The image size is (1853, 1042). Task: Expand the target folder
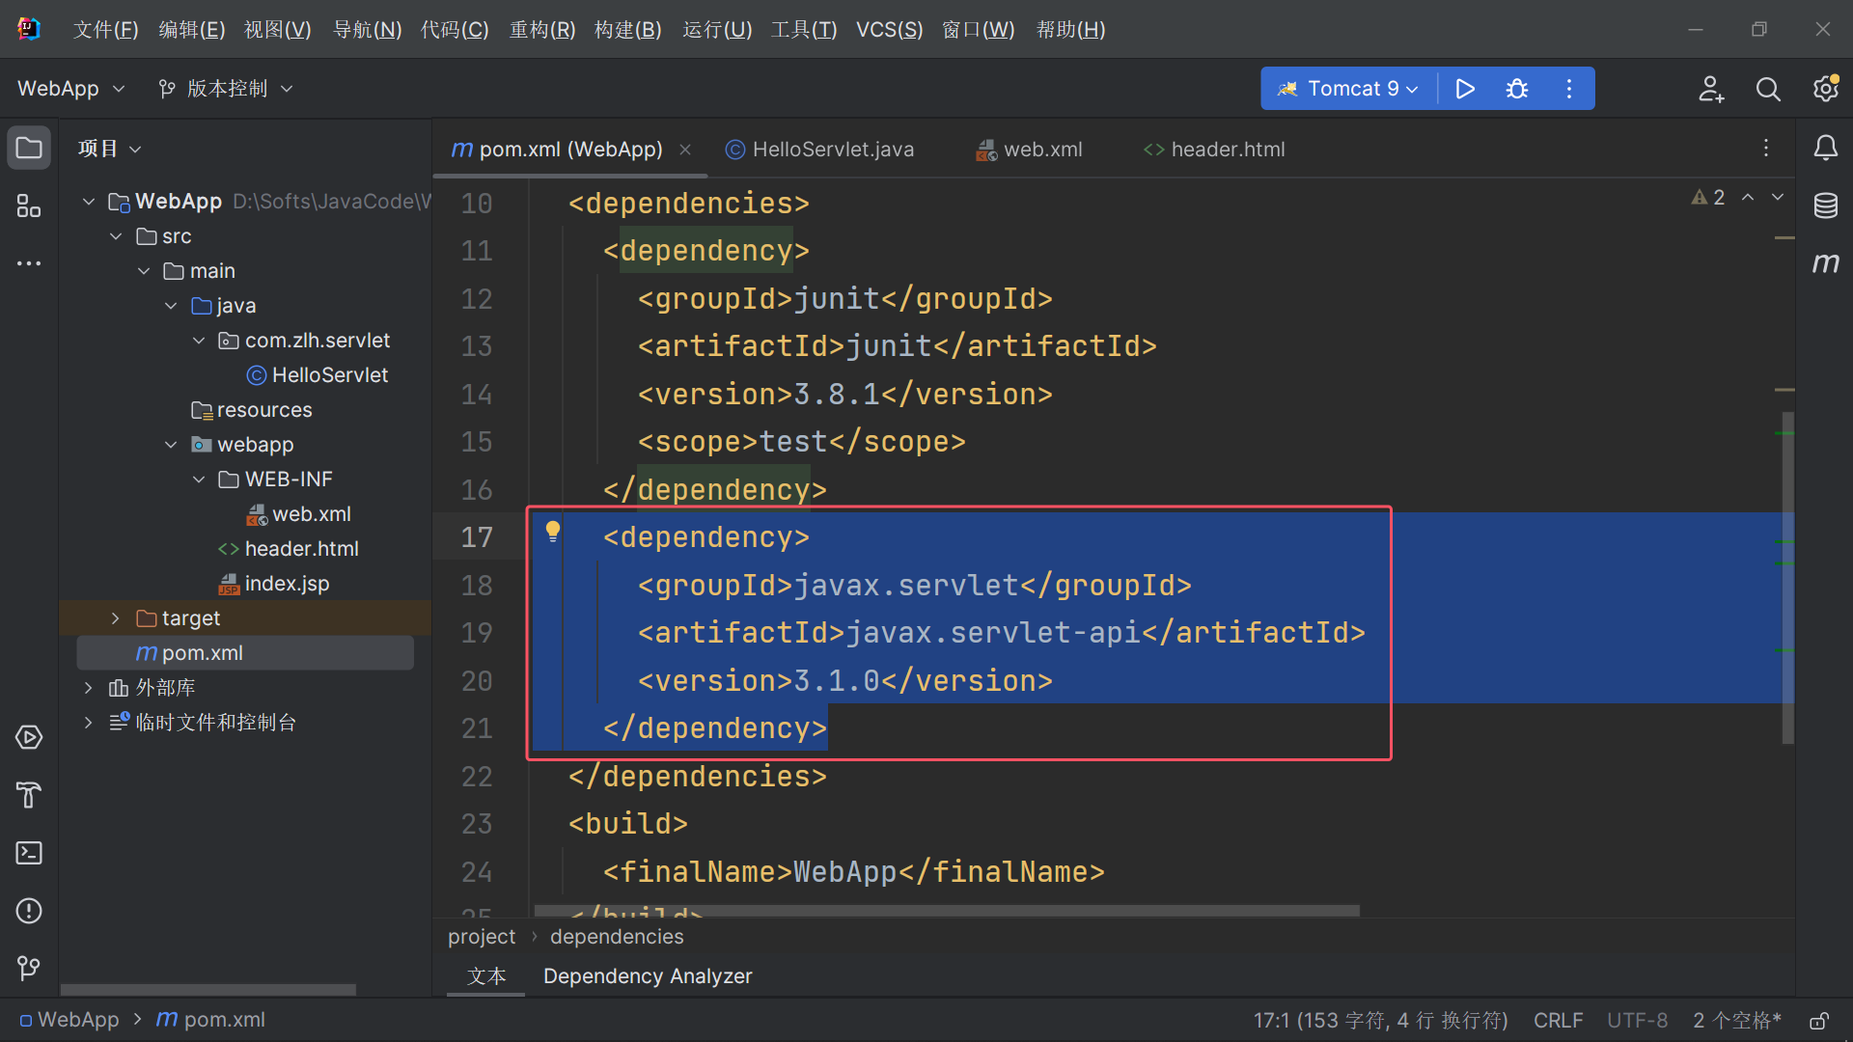coord(116,618)
